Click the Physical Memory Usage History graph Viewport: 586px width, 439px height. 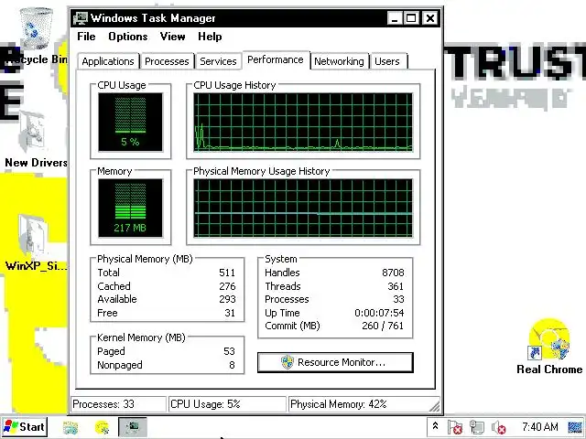303,209
